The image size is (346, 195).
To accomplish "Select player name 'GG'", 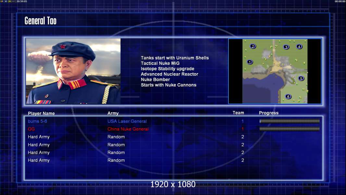I will pyautogui.click(x=31, y=129).
